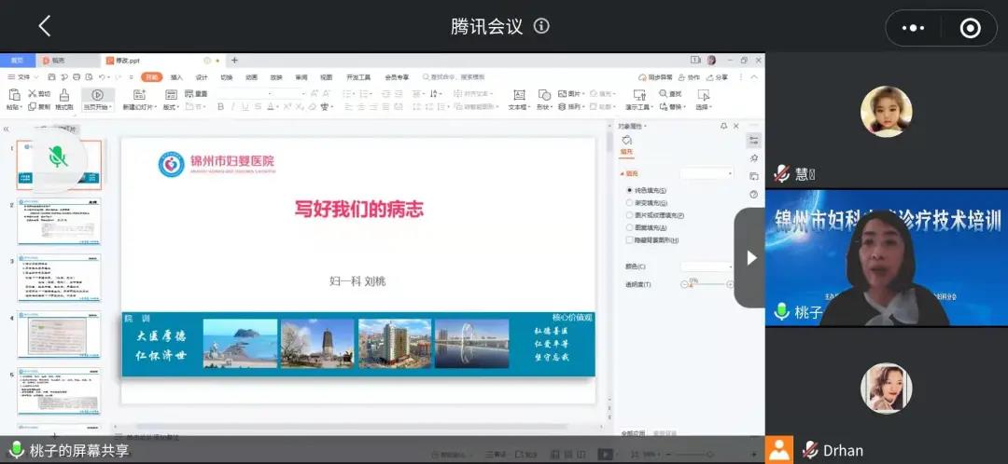
Task: Open the meeting info icon beside 腾讯会议
Action: tap(542, 26)
